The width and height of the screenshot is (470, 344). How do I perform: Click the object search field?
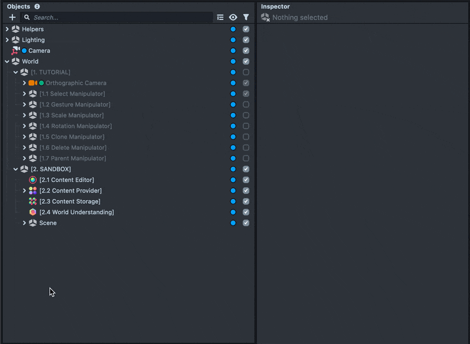[120, 18]
